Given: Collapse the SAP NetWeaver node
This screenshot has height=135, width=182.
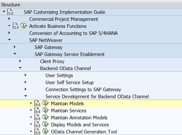Looking at the screenshot, I should point(9,40).
